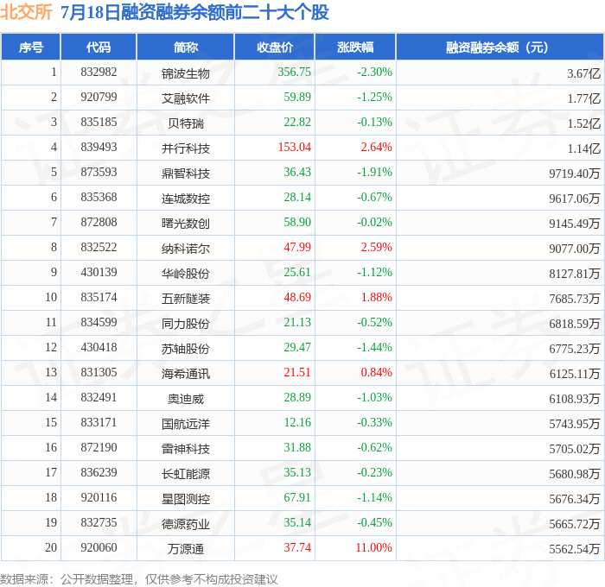The width and height of the screenshot is (605, 587).
Task: Click stock name 纳科诺尔
Action: [186, 249]
